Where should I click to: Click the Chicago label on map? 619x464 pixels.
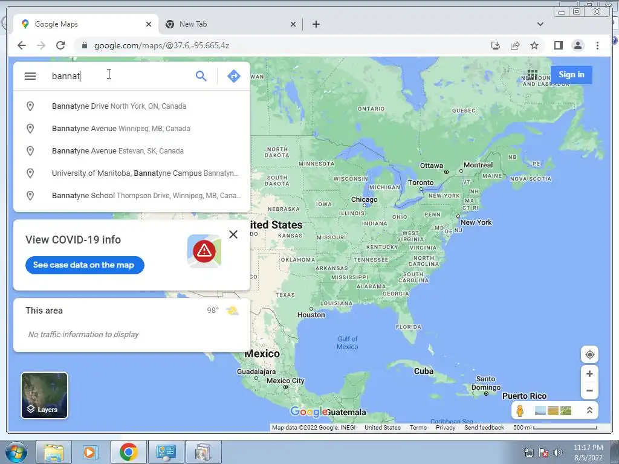(x=365, y=199)
